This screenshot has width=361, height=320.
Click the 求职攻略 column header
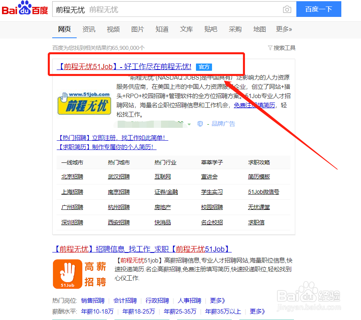click(259, 162)
